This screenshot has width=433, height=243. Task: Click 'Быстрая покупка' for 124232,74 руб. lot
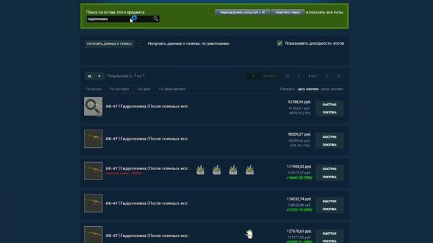[329, 205]
